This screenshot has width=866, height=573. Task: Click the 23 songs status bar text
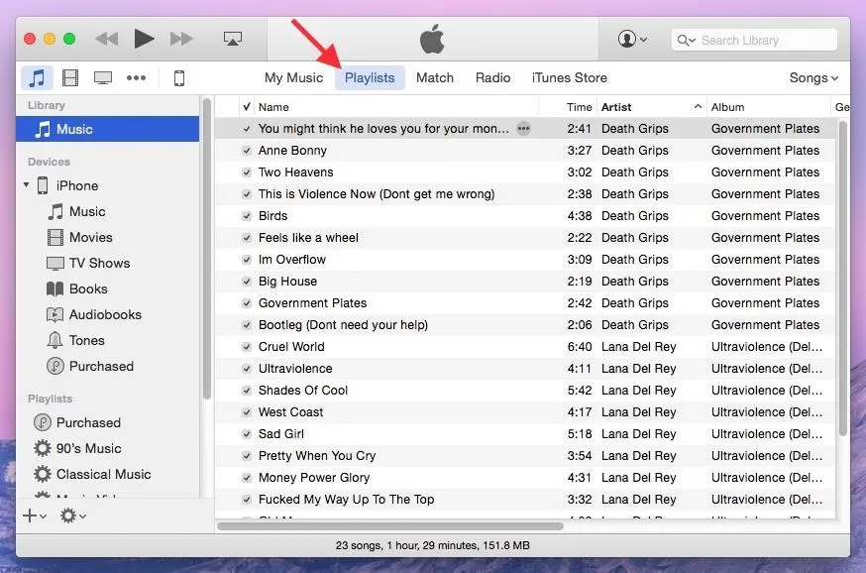[432, 545]
